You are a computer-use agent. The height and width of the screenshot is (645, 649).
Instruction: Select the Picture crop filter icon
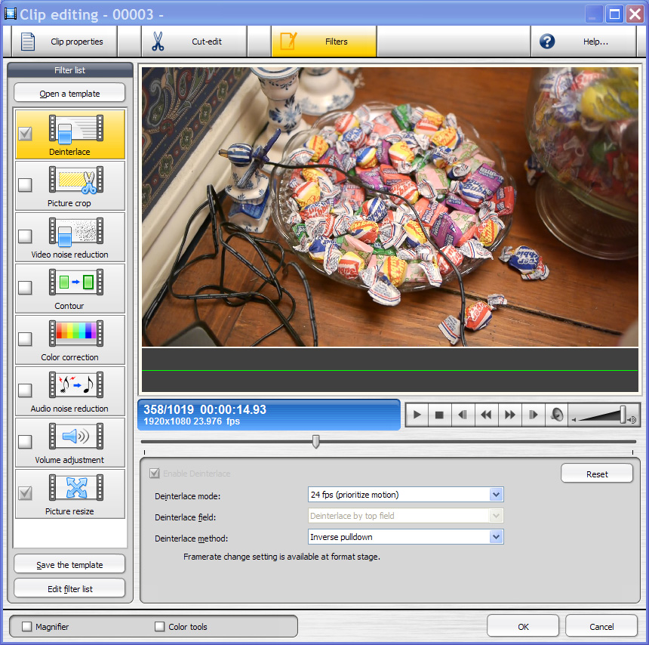[76, 181]
